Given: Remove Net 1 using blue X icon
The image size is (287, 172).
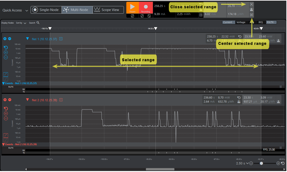Looking at the screenshot, I should click(5, 39).
